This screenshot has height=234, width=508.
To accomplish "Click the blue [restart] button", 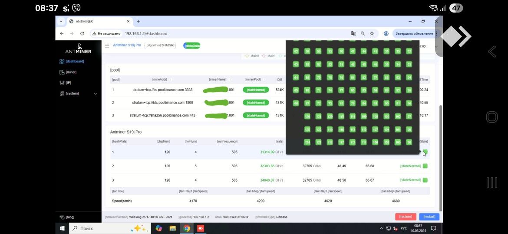I will tap(429, 217).
